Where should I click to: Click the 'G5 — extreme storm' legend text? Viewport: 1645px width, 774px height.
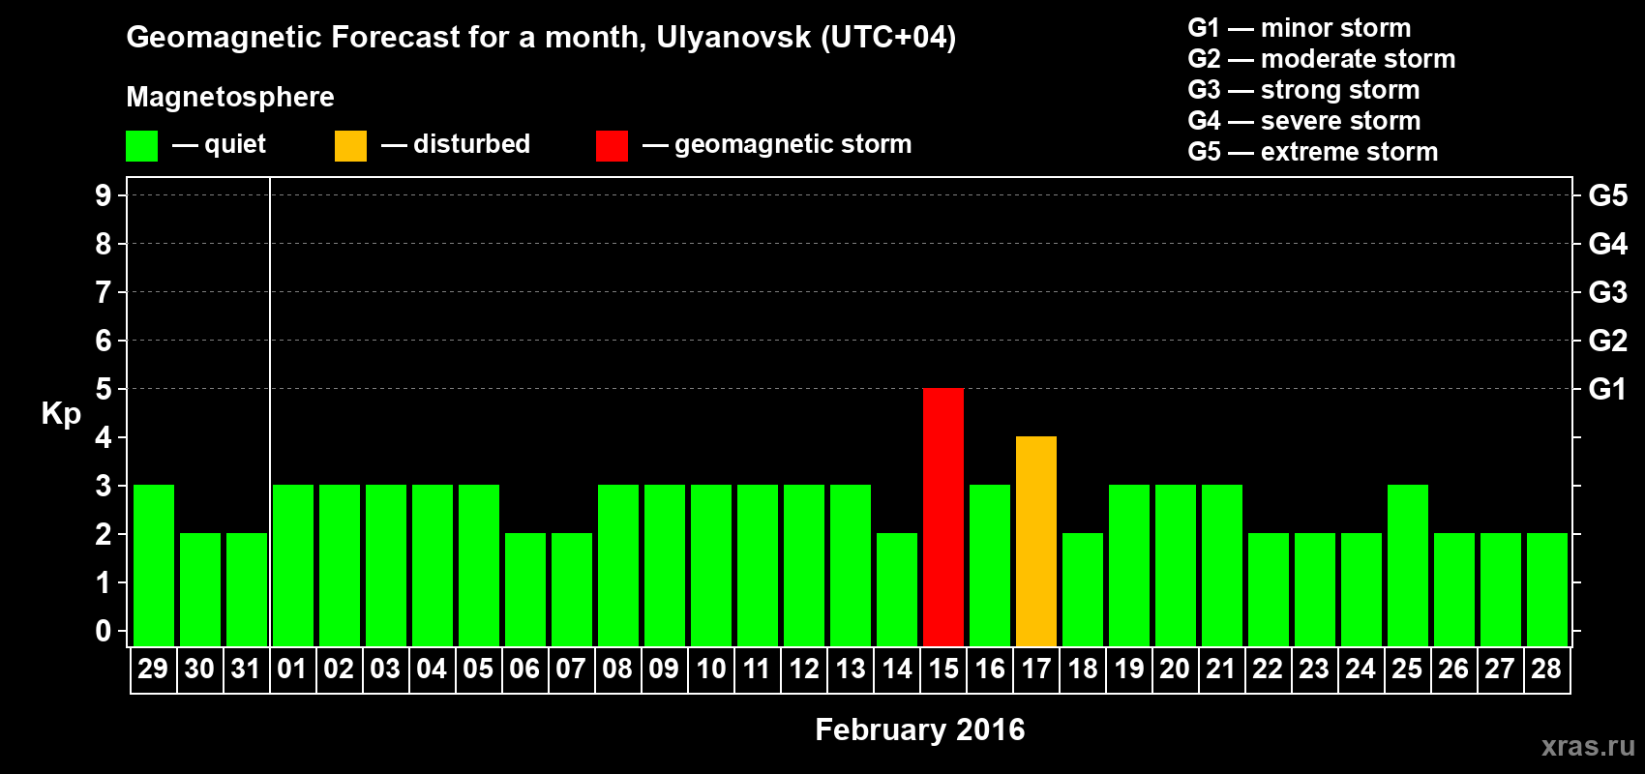click(1313, 152)
